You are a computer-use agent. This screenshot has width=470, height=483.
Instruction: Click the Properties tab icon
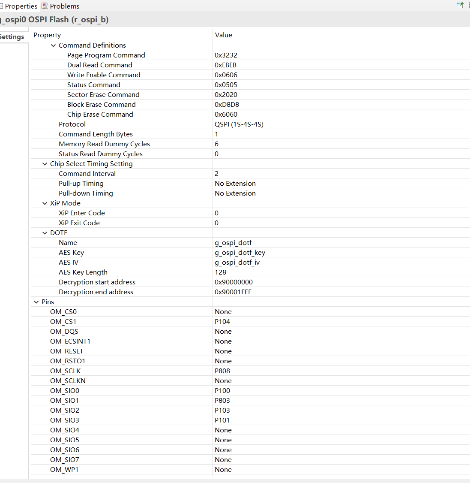(2, 6)
